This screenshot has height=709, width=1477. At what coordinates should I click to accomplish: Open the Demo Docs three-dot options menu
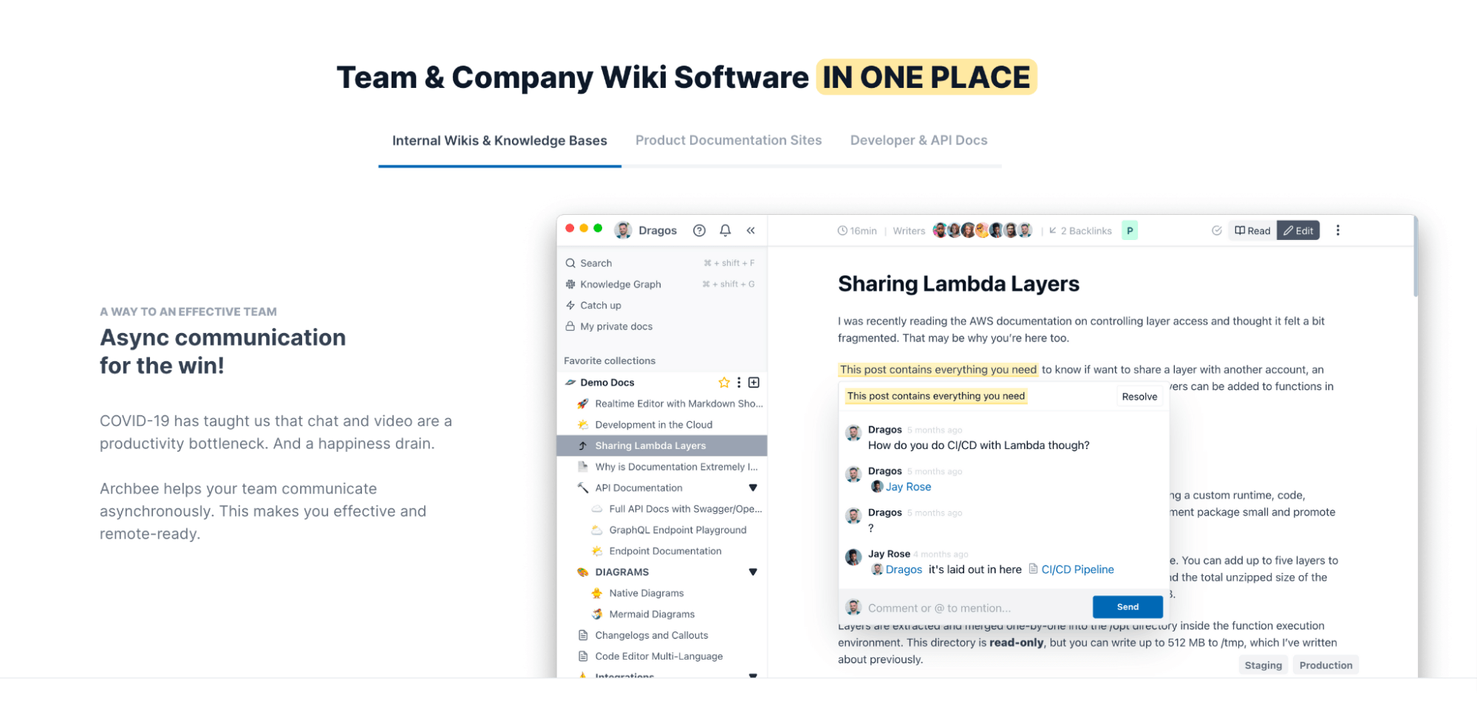coord(738,383)
